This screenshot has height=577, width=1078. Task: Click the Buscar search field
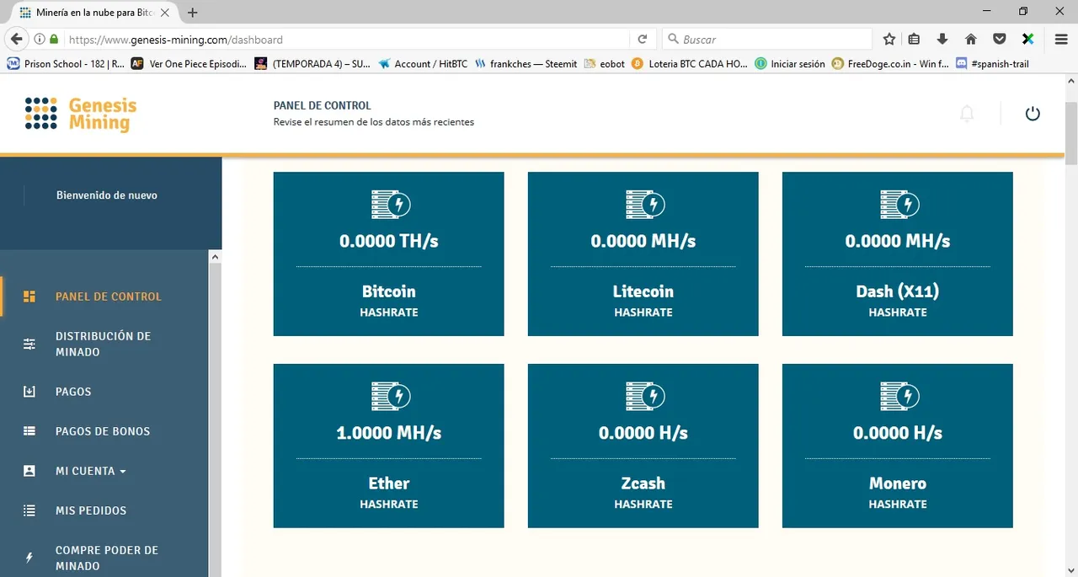766,39
